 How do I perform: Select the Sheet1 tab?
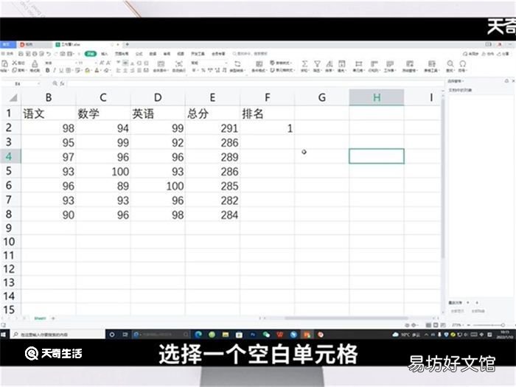click(40, 318)
